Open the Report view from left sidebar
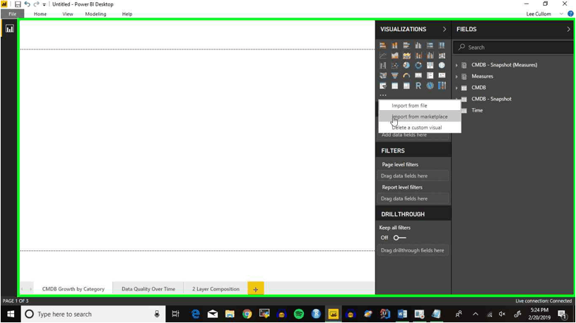 coord(10,29)
